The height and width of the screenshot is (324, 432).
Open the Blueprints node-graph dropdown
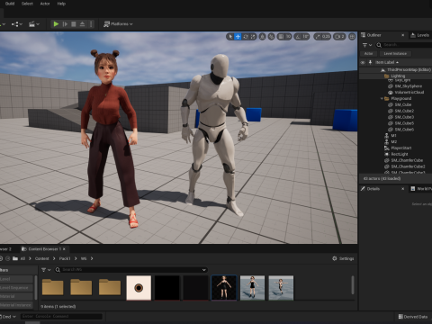(17, 24)
